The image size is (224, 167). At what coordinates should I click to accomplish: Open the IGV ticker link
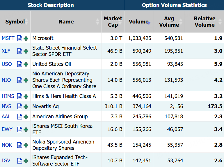(x=6, y=161)
